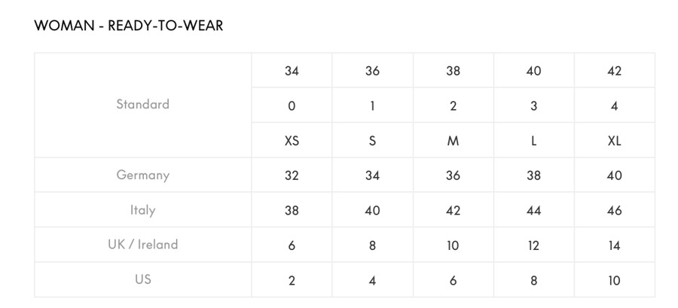Select the US size 2 cell
This screenshot has width=678, height=308.
click(292, 280)
